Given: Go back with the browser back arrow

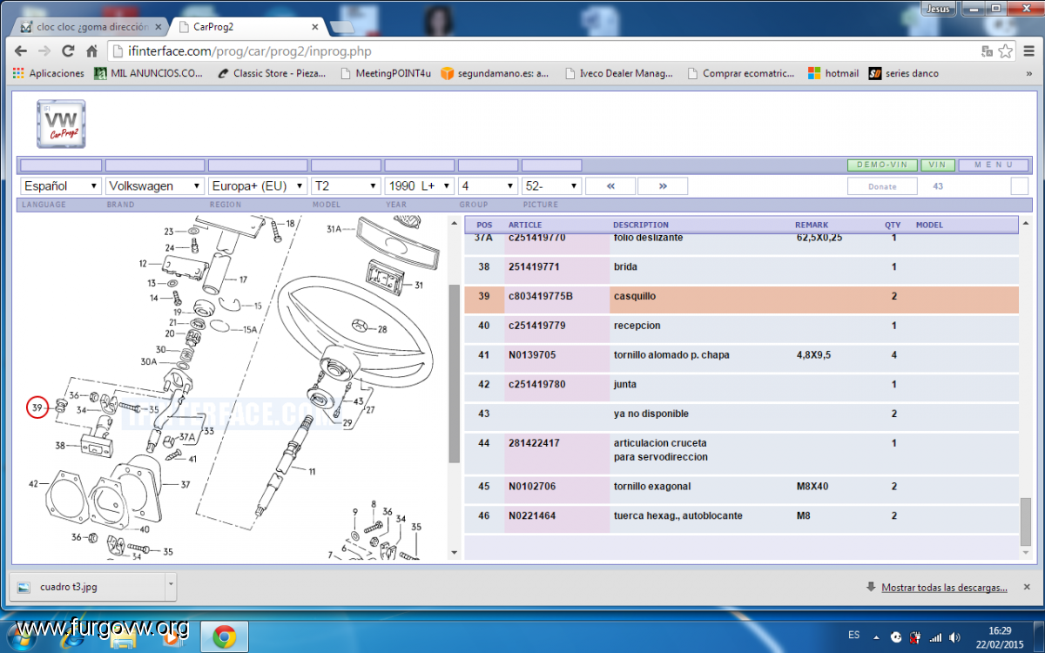Looking at the screenshot, I should click(23, 51).
